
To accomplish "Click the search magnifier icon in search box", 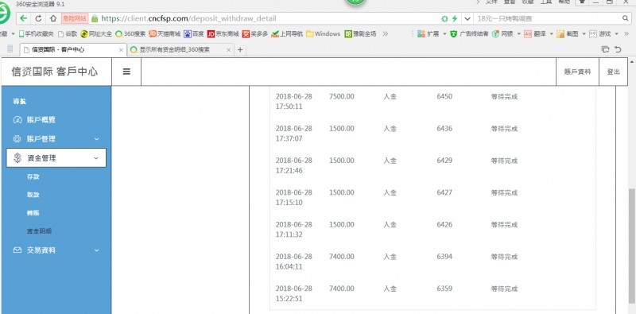I will 626,18.
